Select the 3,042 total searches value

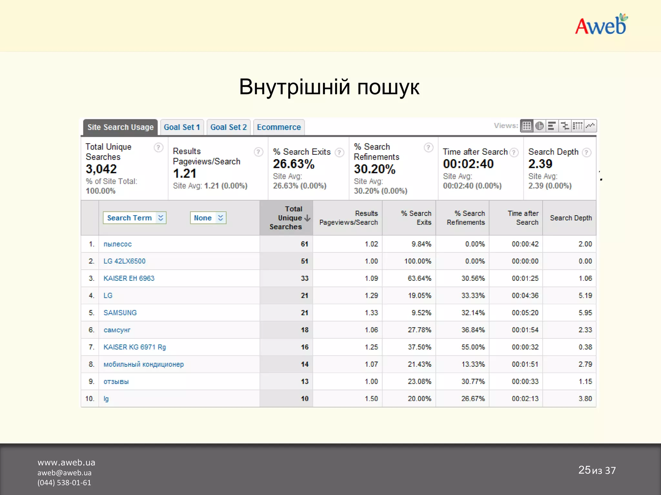point(101,169)
